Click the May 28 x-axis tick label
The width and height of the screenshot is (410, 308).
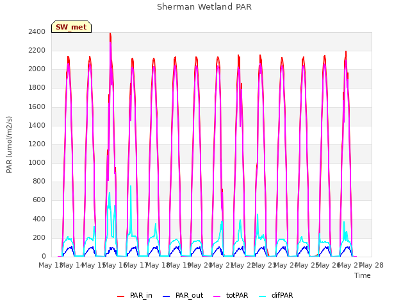(x=372, y=266)
